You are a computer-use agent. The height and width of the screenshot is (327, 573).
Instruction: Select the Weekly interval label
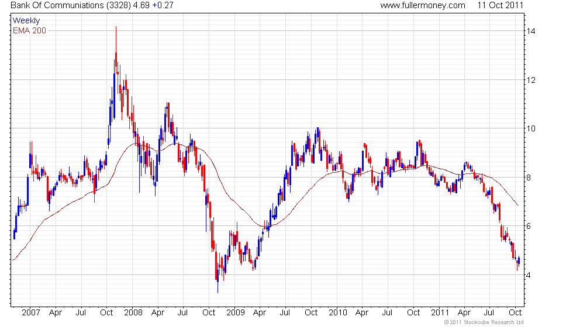tap(26, 21)
